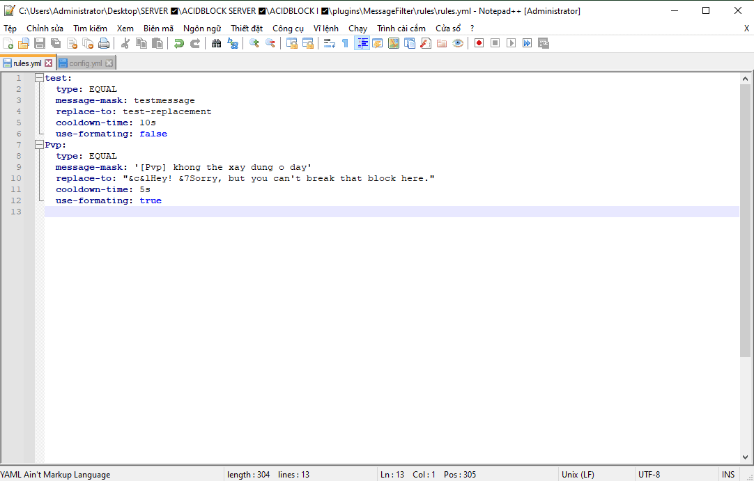This screenshot has width=754, height=481.
Task: Place cursor on empty line 13
Action: pos(279,212)
